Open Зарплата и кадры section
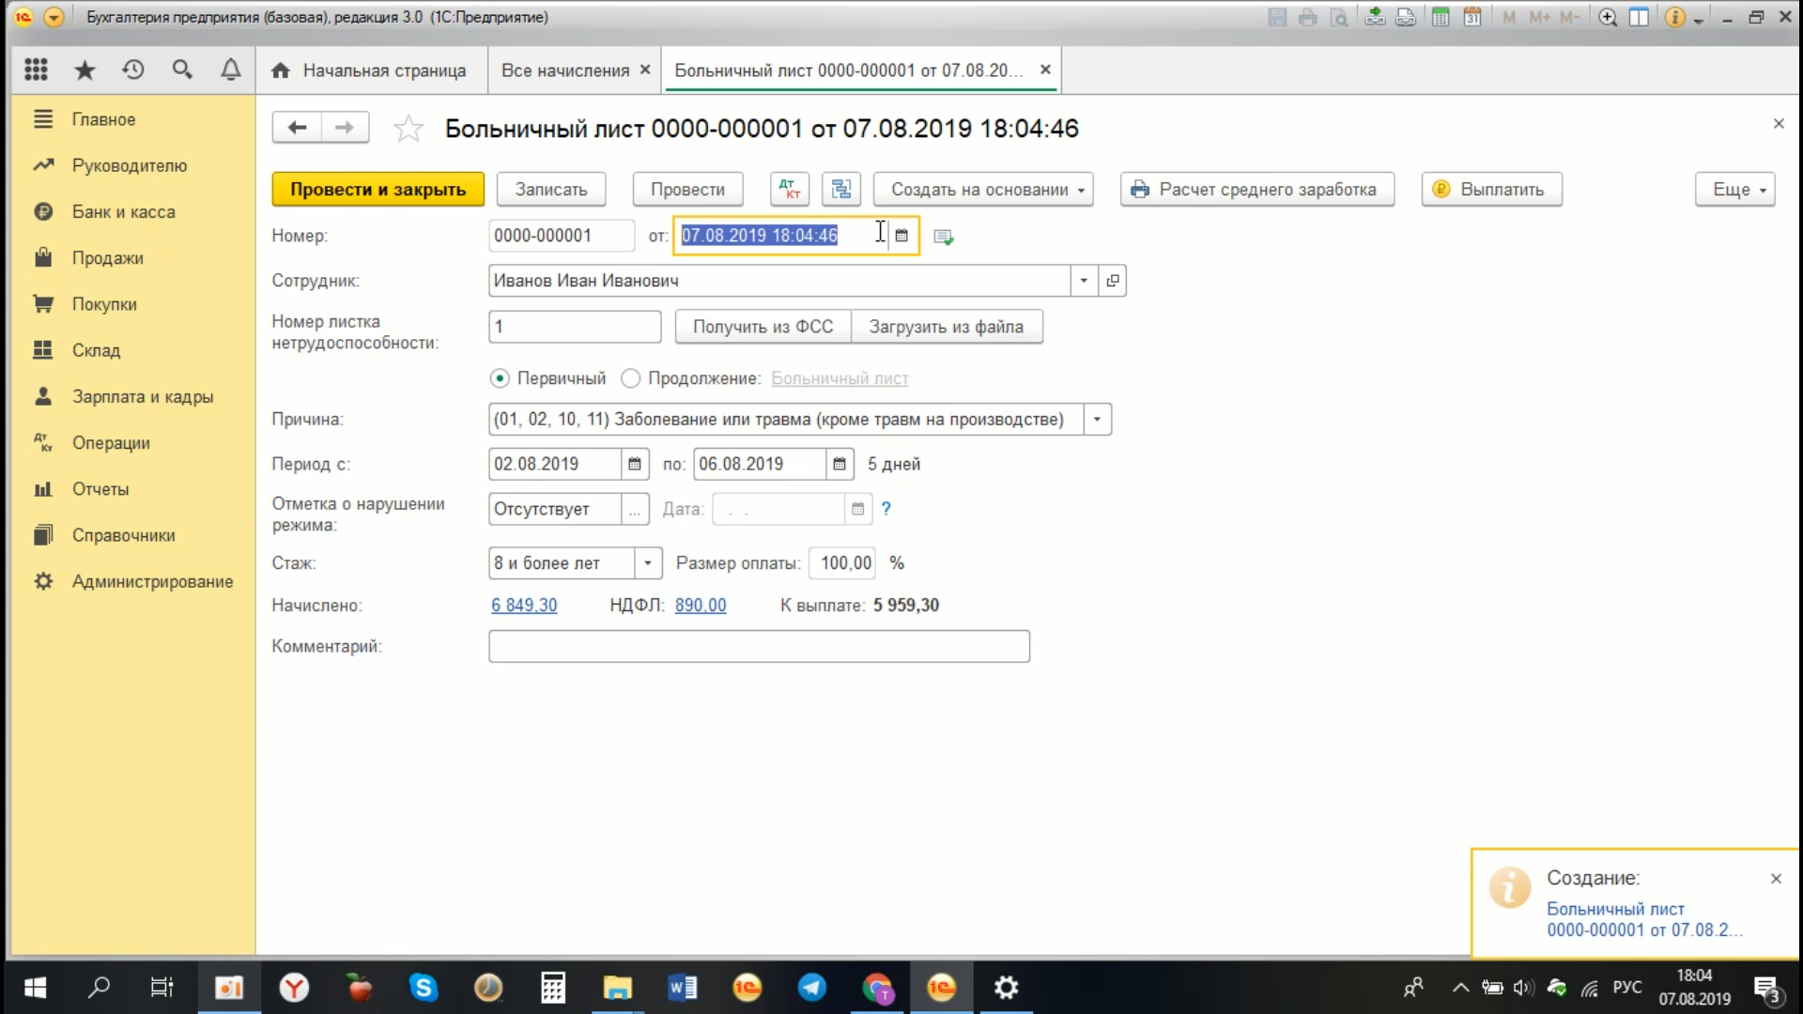The image size is (1803, 1014). tap(143, 396)
